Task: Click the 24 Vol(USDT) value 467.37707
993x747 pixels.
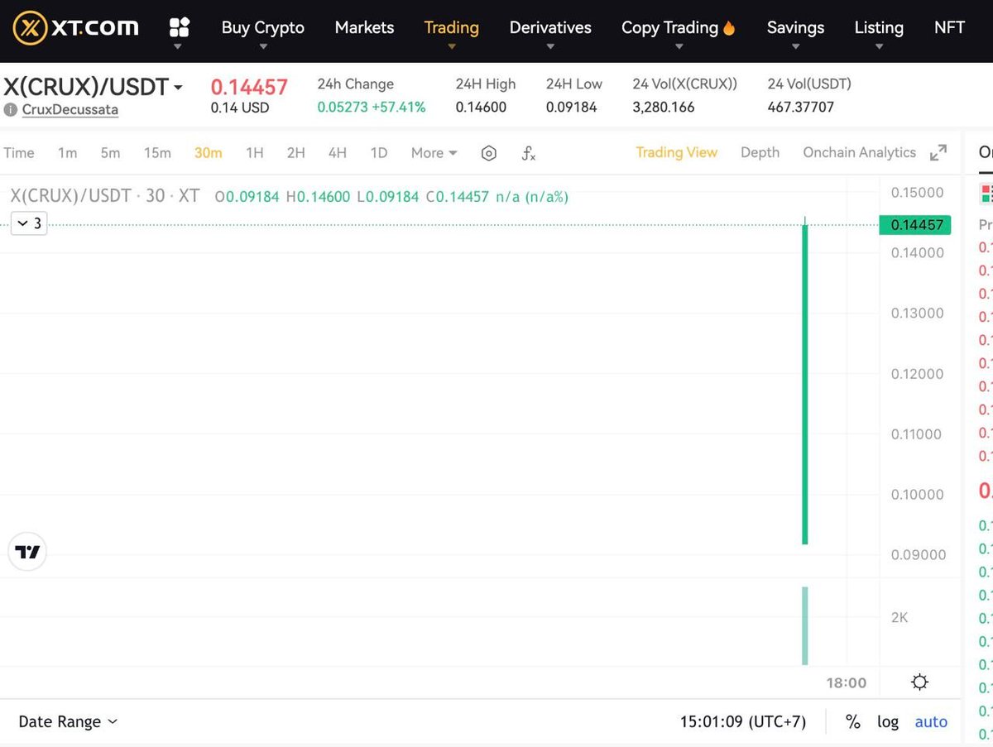Action: tap(801, 107)
